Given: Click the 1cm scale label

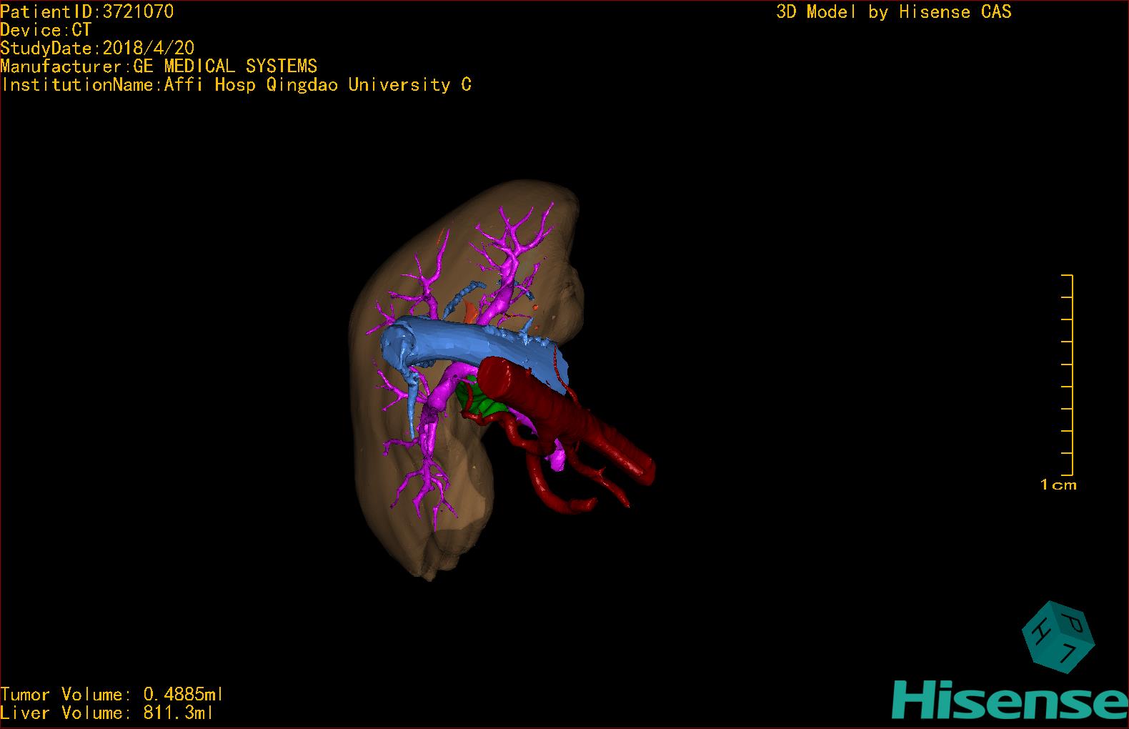Looking at the screenshot, I should pyautogui.click(x=1058, y=485).
